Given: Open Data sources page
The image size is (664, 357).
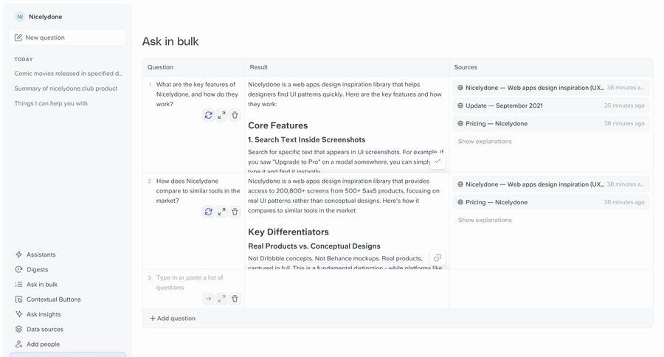Looking at the screenshot, I should click(x=45, y=329).
